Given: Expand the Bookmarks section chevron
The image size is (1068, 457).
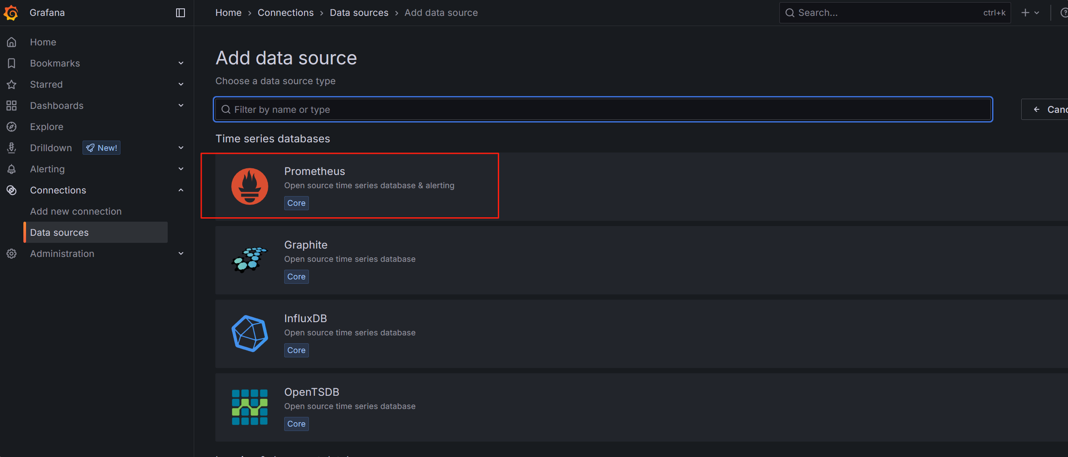Looking at the screenshot, I should coord(181,63).
